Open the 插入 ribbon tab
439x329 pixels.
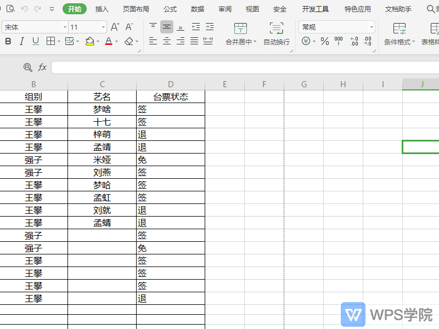[103, 9]
